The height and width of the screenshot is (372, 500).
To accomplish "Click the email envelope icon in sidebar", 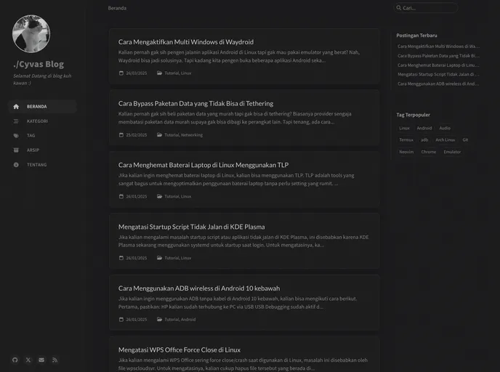I will click(41, 360).
